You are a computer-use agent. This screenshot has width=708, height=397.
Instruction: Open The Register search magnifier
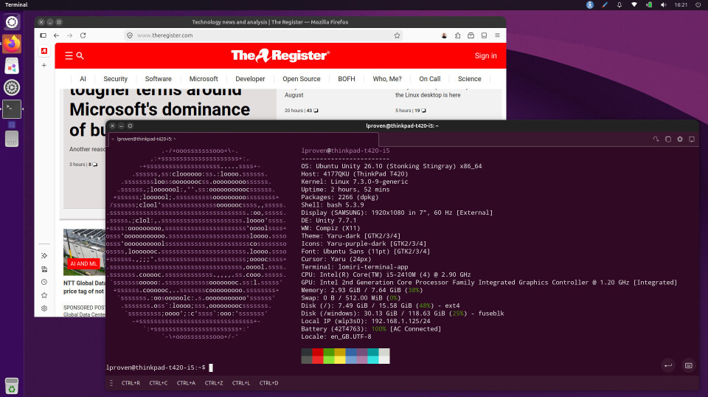pyautogui.click(x=80, y=55)
